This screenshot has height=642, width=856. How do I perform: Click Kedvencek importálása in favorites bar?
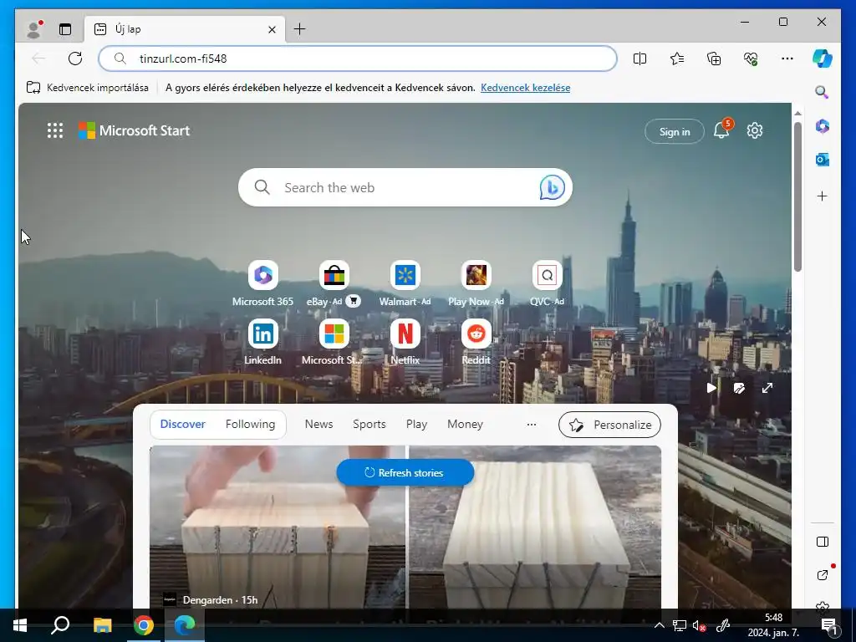click(x=87, y=87)
